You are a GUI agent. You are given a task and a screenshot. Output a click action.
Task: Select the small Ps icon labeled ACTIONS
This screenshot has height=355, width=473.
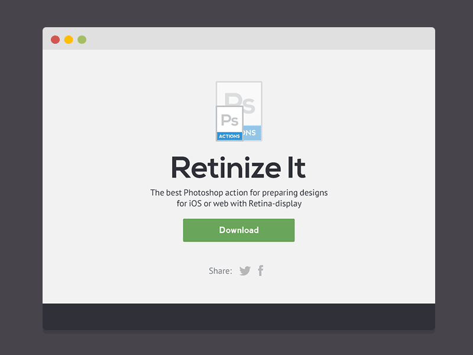click(230, 124)
